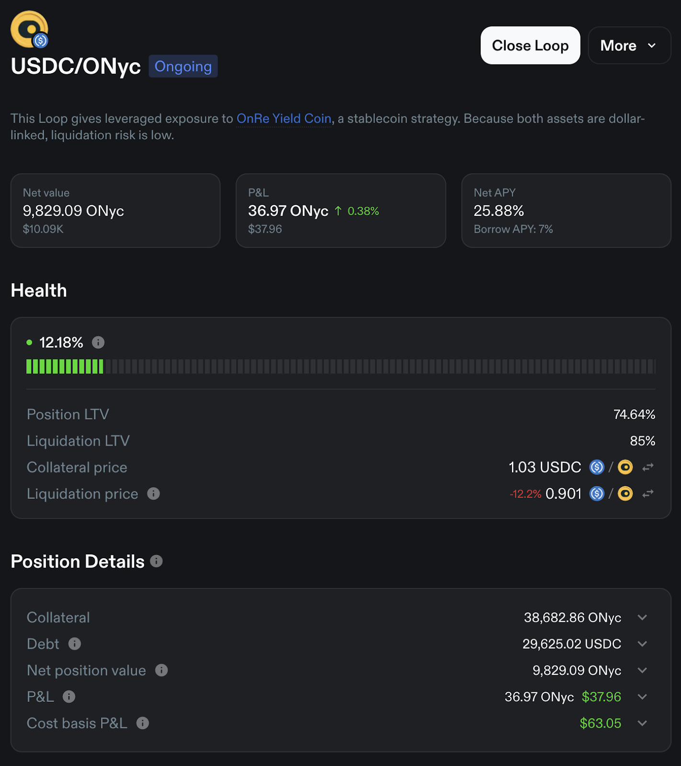
Task: Click the USDC/ONyc token pair logo
Action: coord(30,30)
